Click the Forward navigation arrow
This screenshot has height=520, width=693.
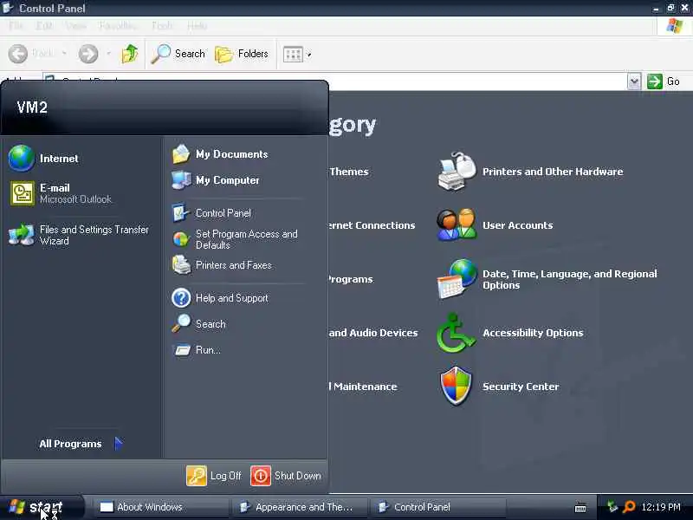88,54
